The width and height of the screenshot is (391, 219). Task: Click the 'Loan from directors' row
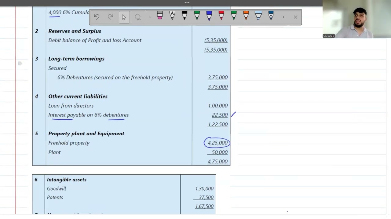coord(71,106)
